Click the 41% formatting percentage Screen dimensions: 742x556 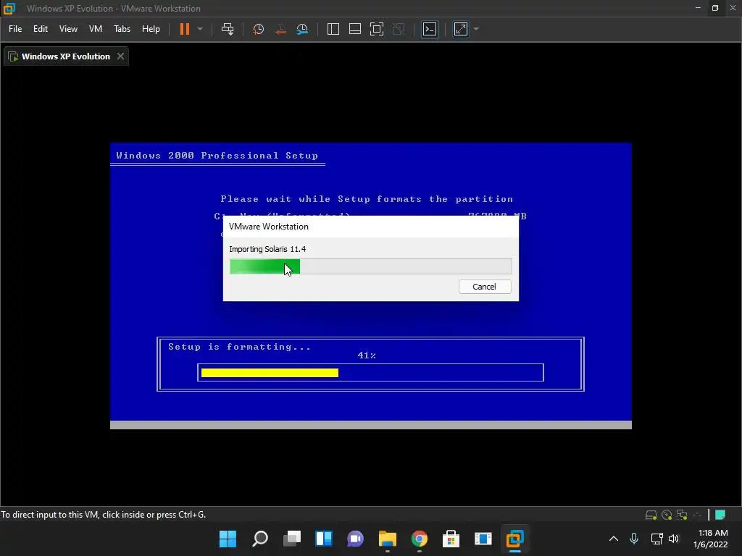pyautogui.click(x=367, y=355)
